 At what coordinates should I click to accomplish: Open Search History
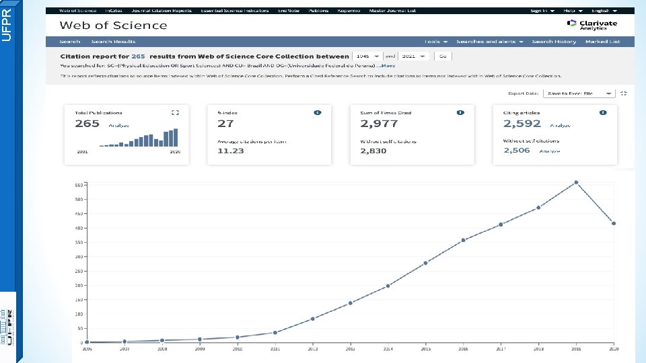554,42
